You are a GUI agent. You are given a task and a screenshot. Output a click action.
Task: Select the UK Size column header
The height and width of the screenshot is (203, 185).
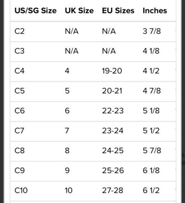click(x=79, y=11)
